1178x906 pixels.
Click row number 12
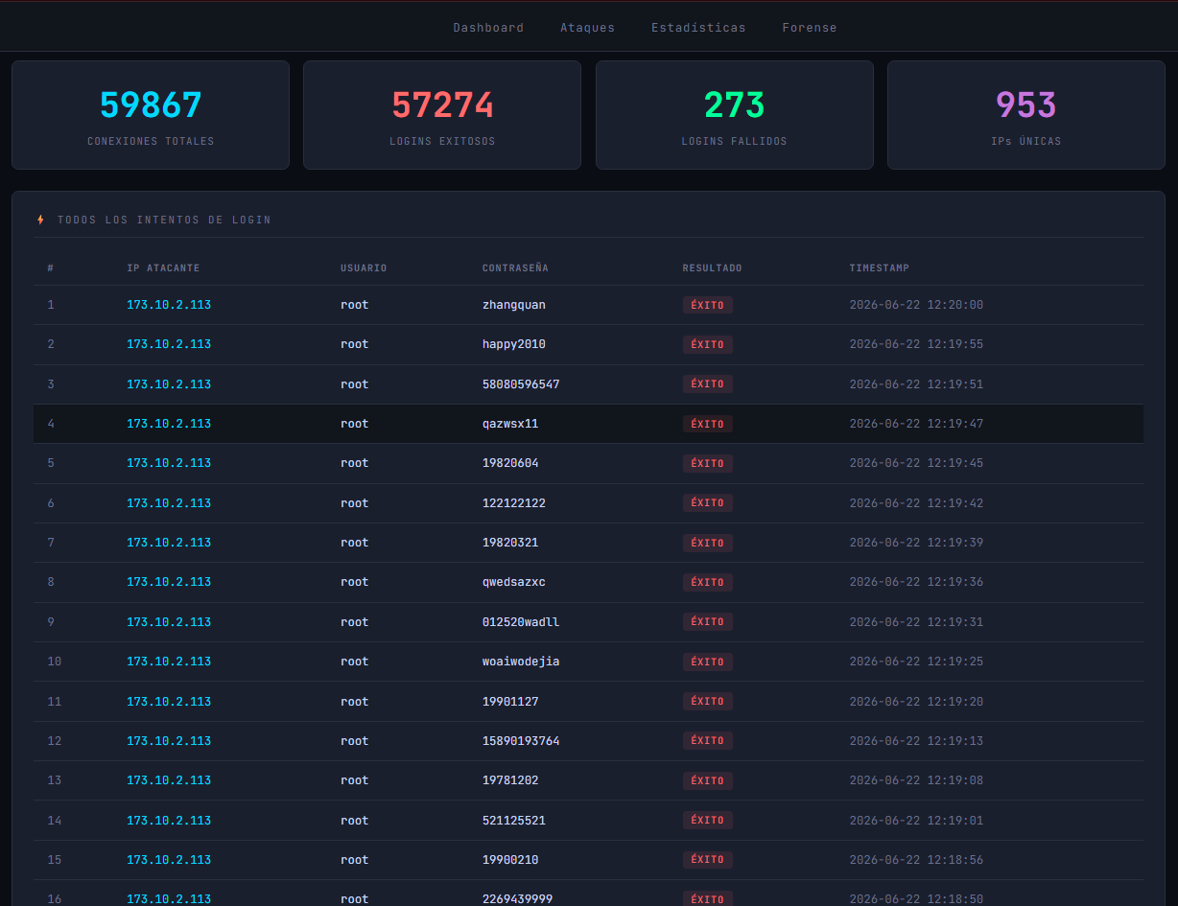[54, 741]
